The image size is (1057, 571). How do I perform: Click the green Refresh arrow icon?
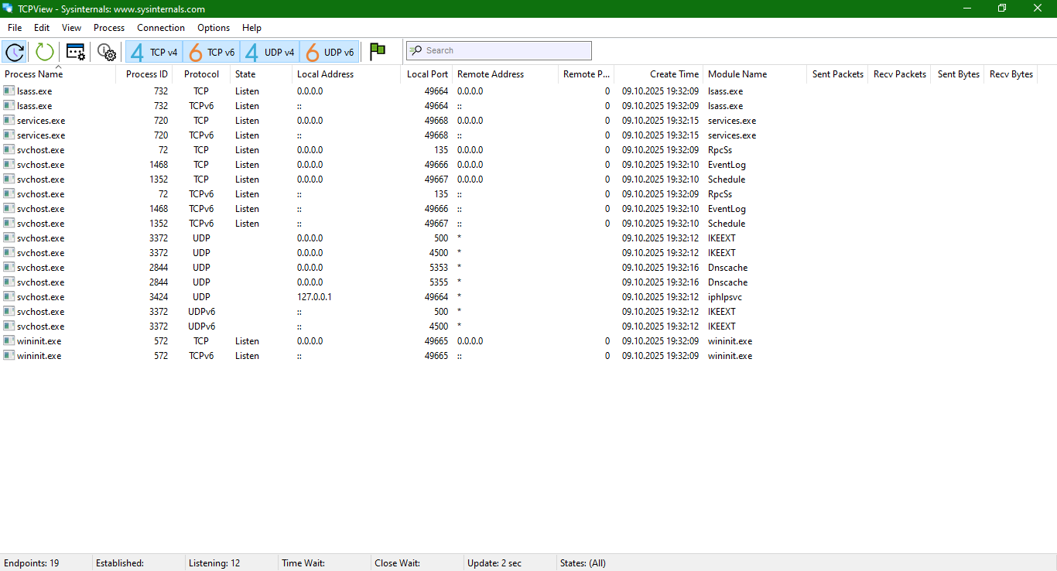(x=45, y=52)
